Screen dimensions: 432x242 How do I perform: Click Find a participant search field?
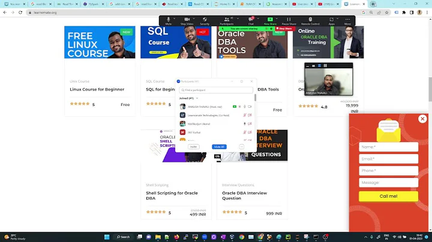click(216, 90)
